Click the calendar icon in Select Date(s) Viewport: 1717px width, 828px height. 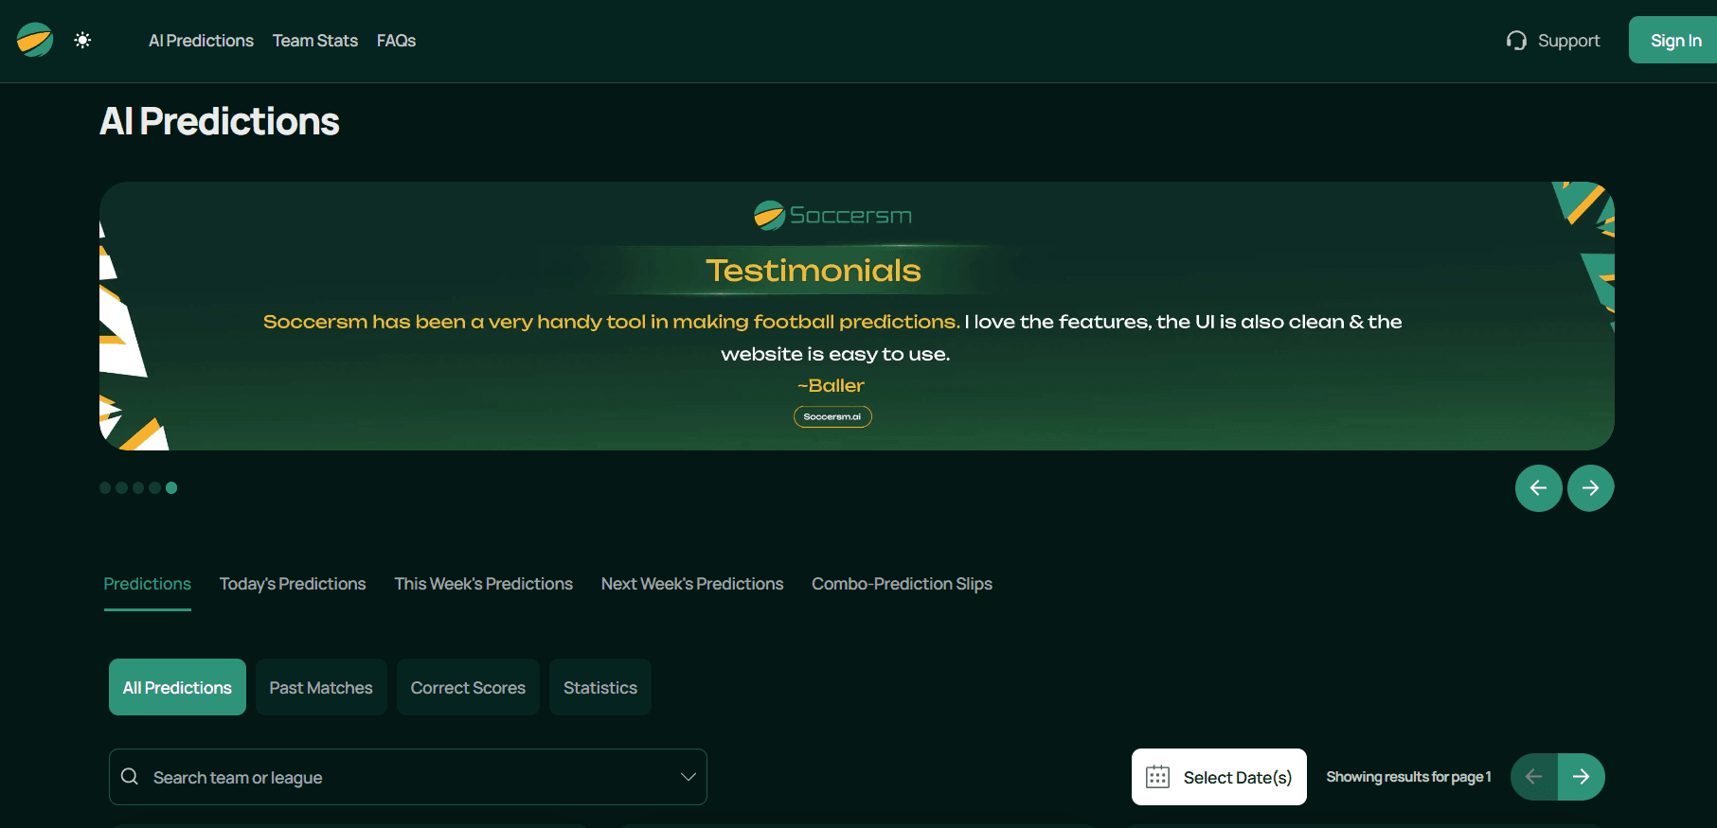coord(1157,777)
